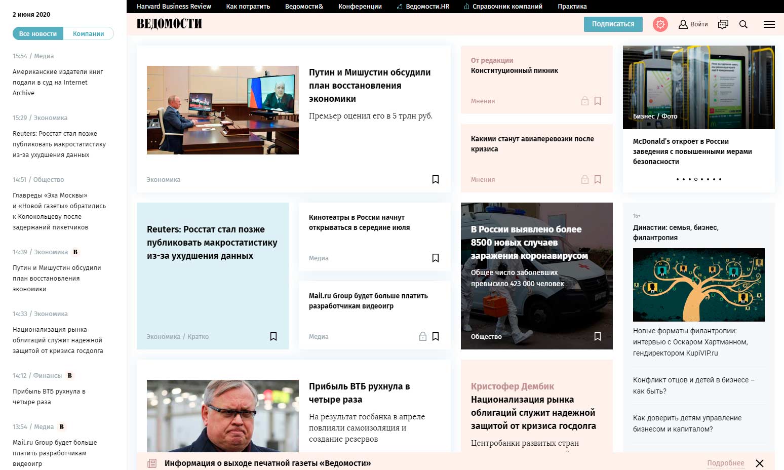Open Ведомости.HR top menu item

(x=427, y=7)
